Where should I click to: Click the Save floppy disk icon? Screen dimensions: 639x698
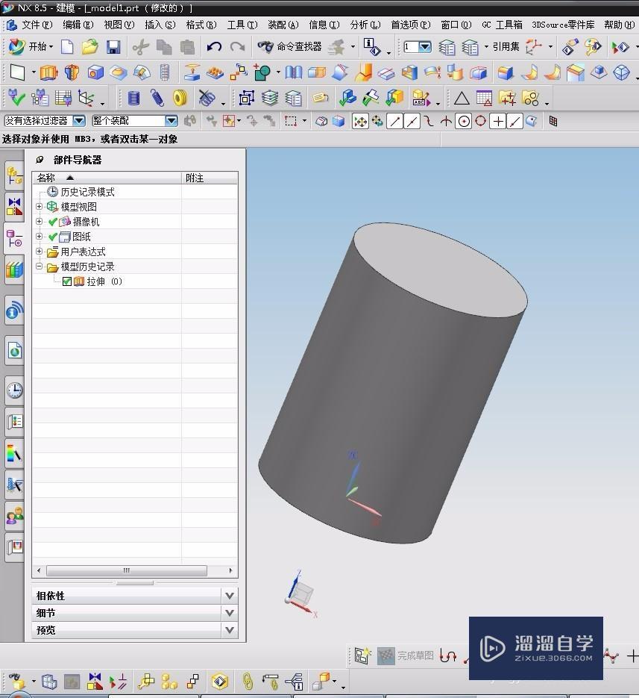pos(113,47)
